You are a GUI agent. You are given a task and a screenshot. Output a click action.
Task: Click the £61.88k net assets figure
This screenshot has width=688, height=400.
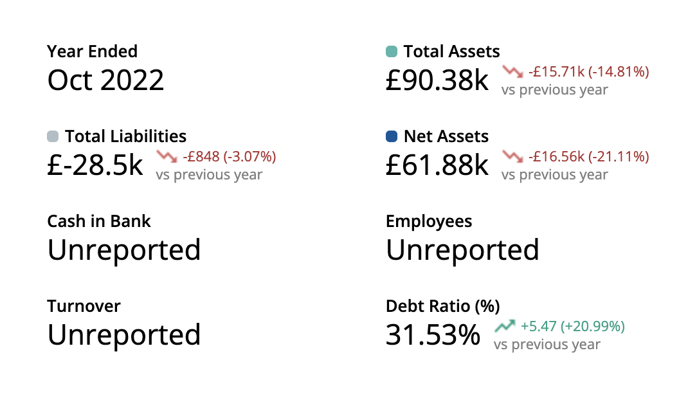pyautogui.click(x=437, y=165)
